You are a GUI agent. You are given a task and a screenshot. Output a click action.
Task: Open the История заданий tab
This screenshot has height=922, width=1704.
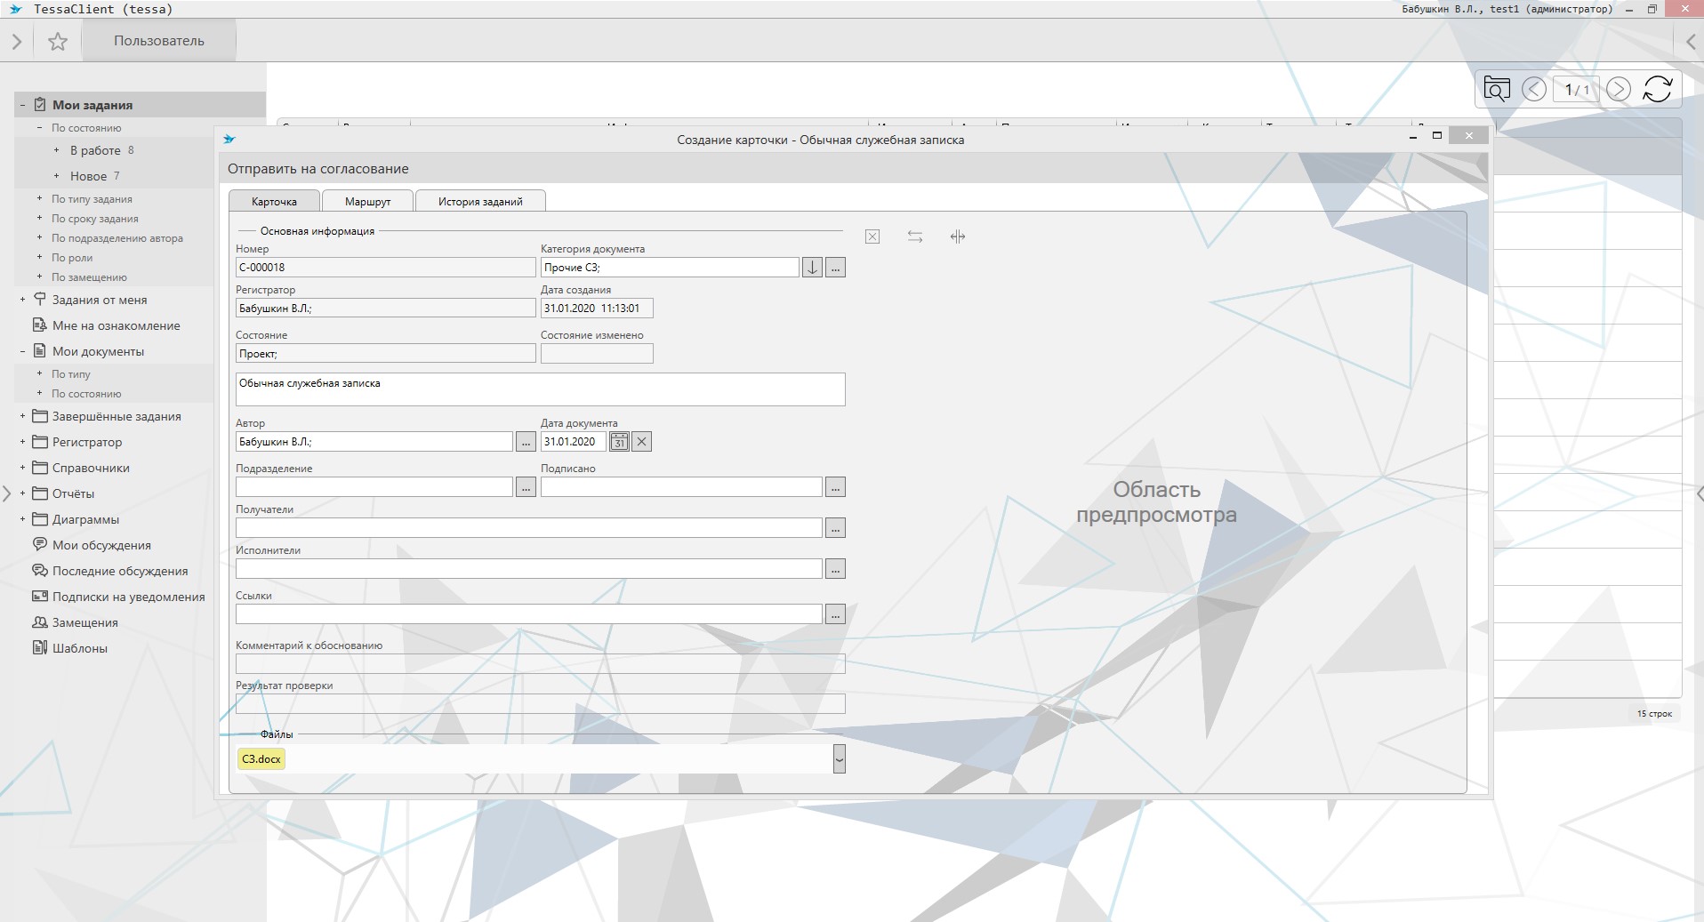(479, 202)
